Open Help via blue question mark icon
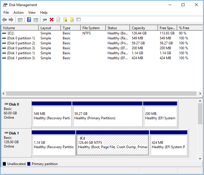The width and height of the screenshot is (204, 175). pyautogui.click(x=29, y=20)
